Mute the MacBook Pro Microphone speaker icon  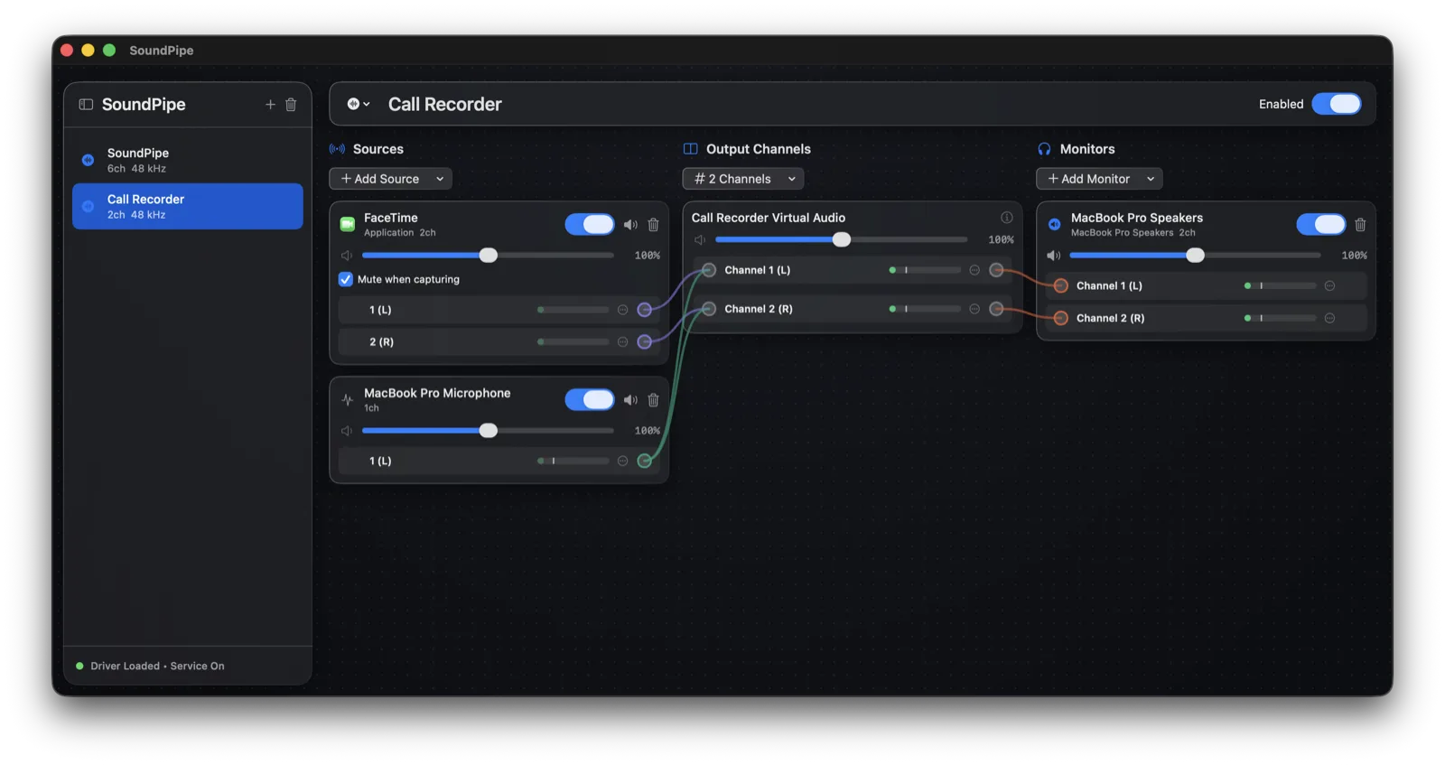(630, 400)
